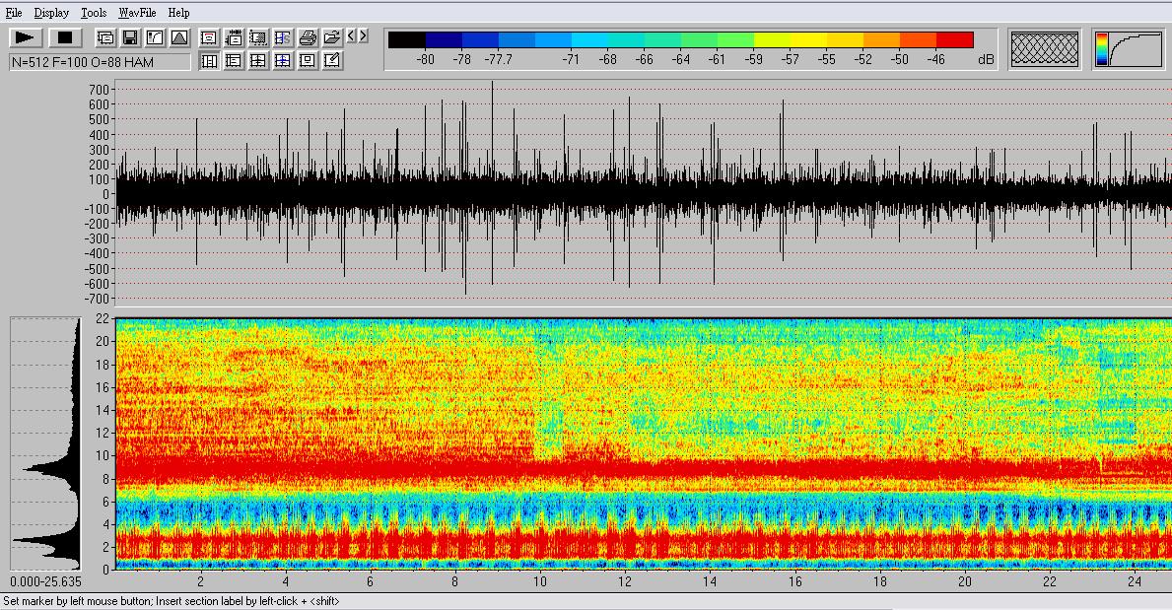Click the overlapping windows icon
Viewport: 1172px width, 610px height.
click(105, 37)
